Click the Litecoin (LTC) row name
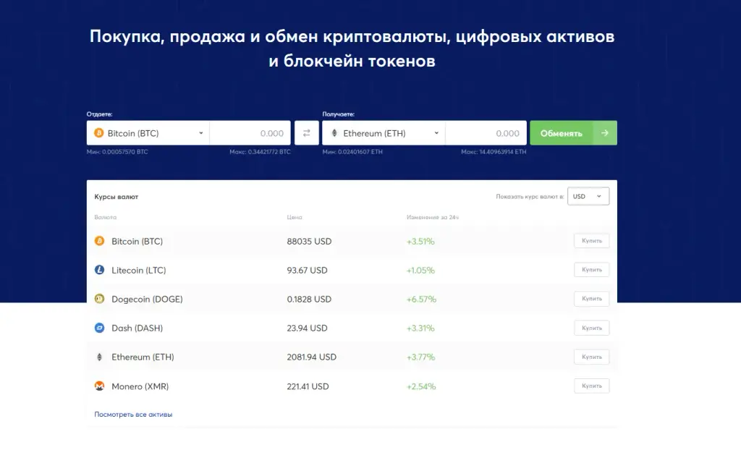Image resolution: width=741 pixels, height=450 pixels. tap(138, 270)
